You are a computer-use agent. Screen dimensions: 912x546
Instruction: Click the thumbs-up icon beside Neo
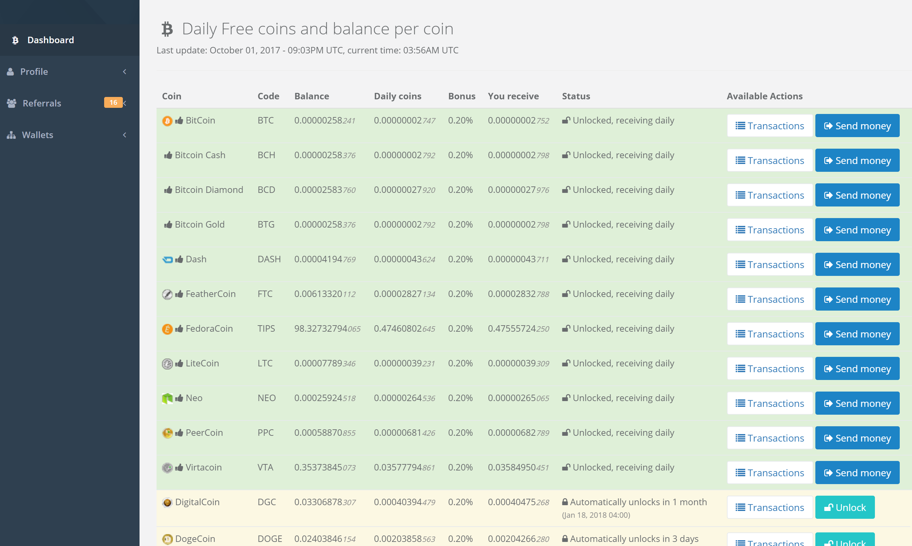tap(179, 398)
